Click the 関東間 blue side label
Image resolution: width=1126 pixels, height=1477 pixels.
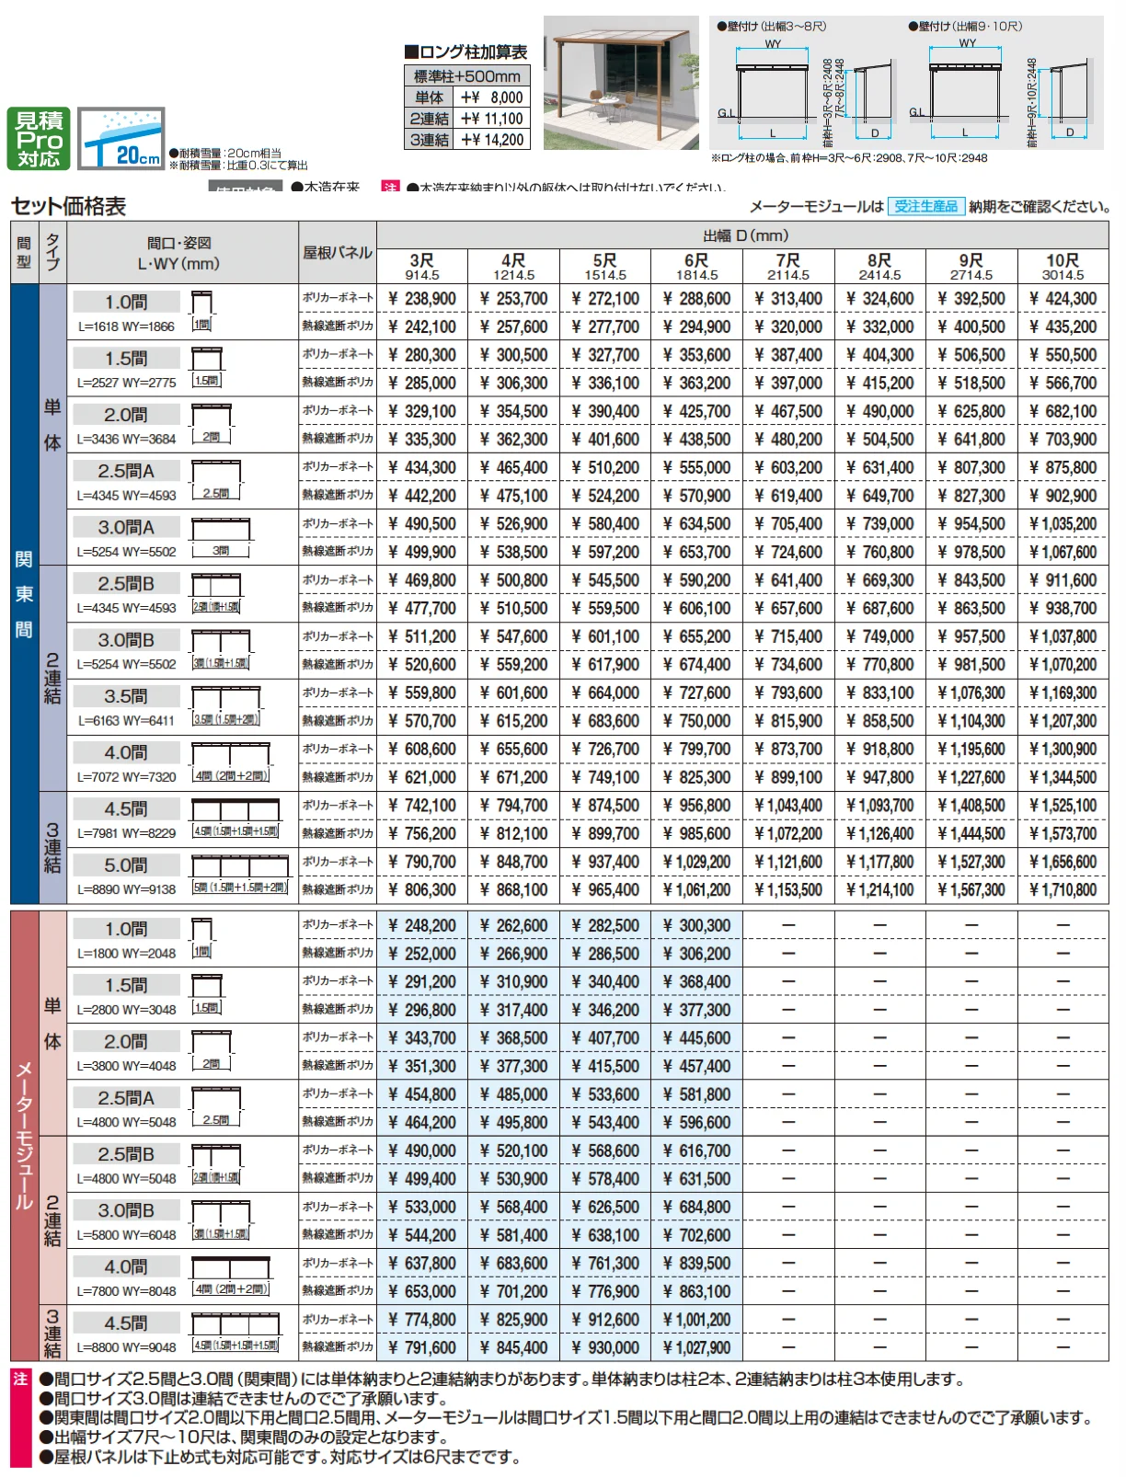(x=24, y=593)
